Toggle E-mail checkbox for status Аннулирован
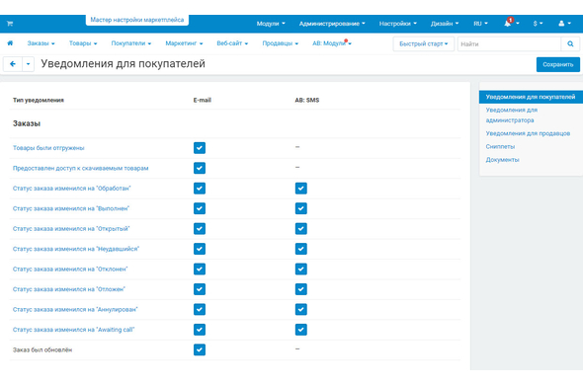This screenshot has width=583, height=386. [200, 309]
